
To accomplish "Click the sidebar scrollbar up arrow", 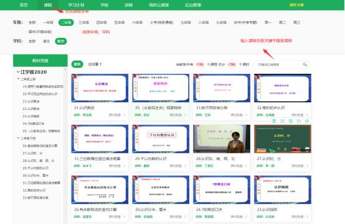I will tap(65, 69).
